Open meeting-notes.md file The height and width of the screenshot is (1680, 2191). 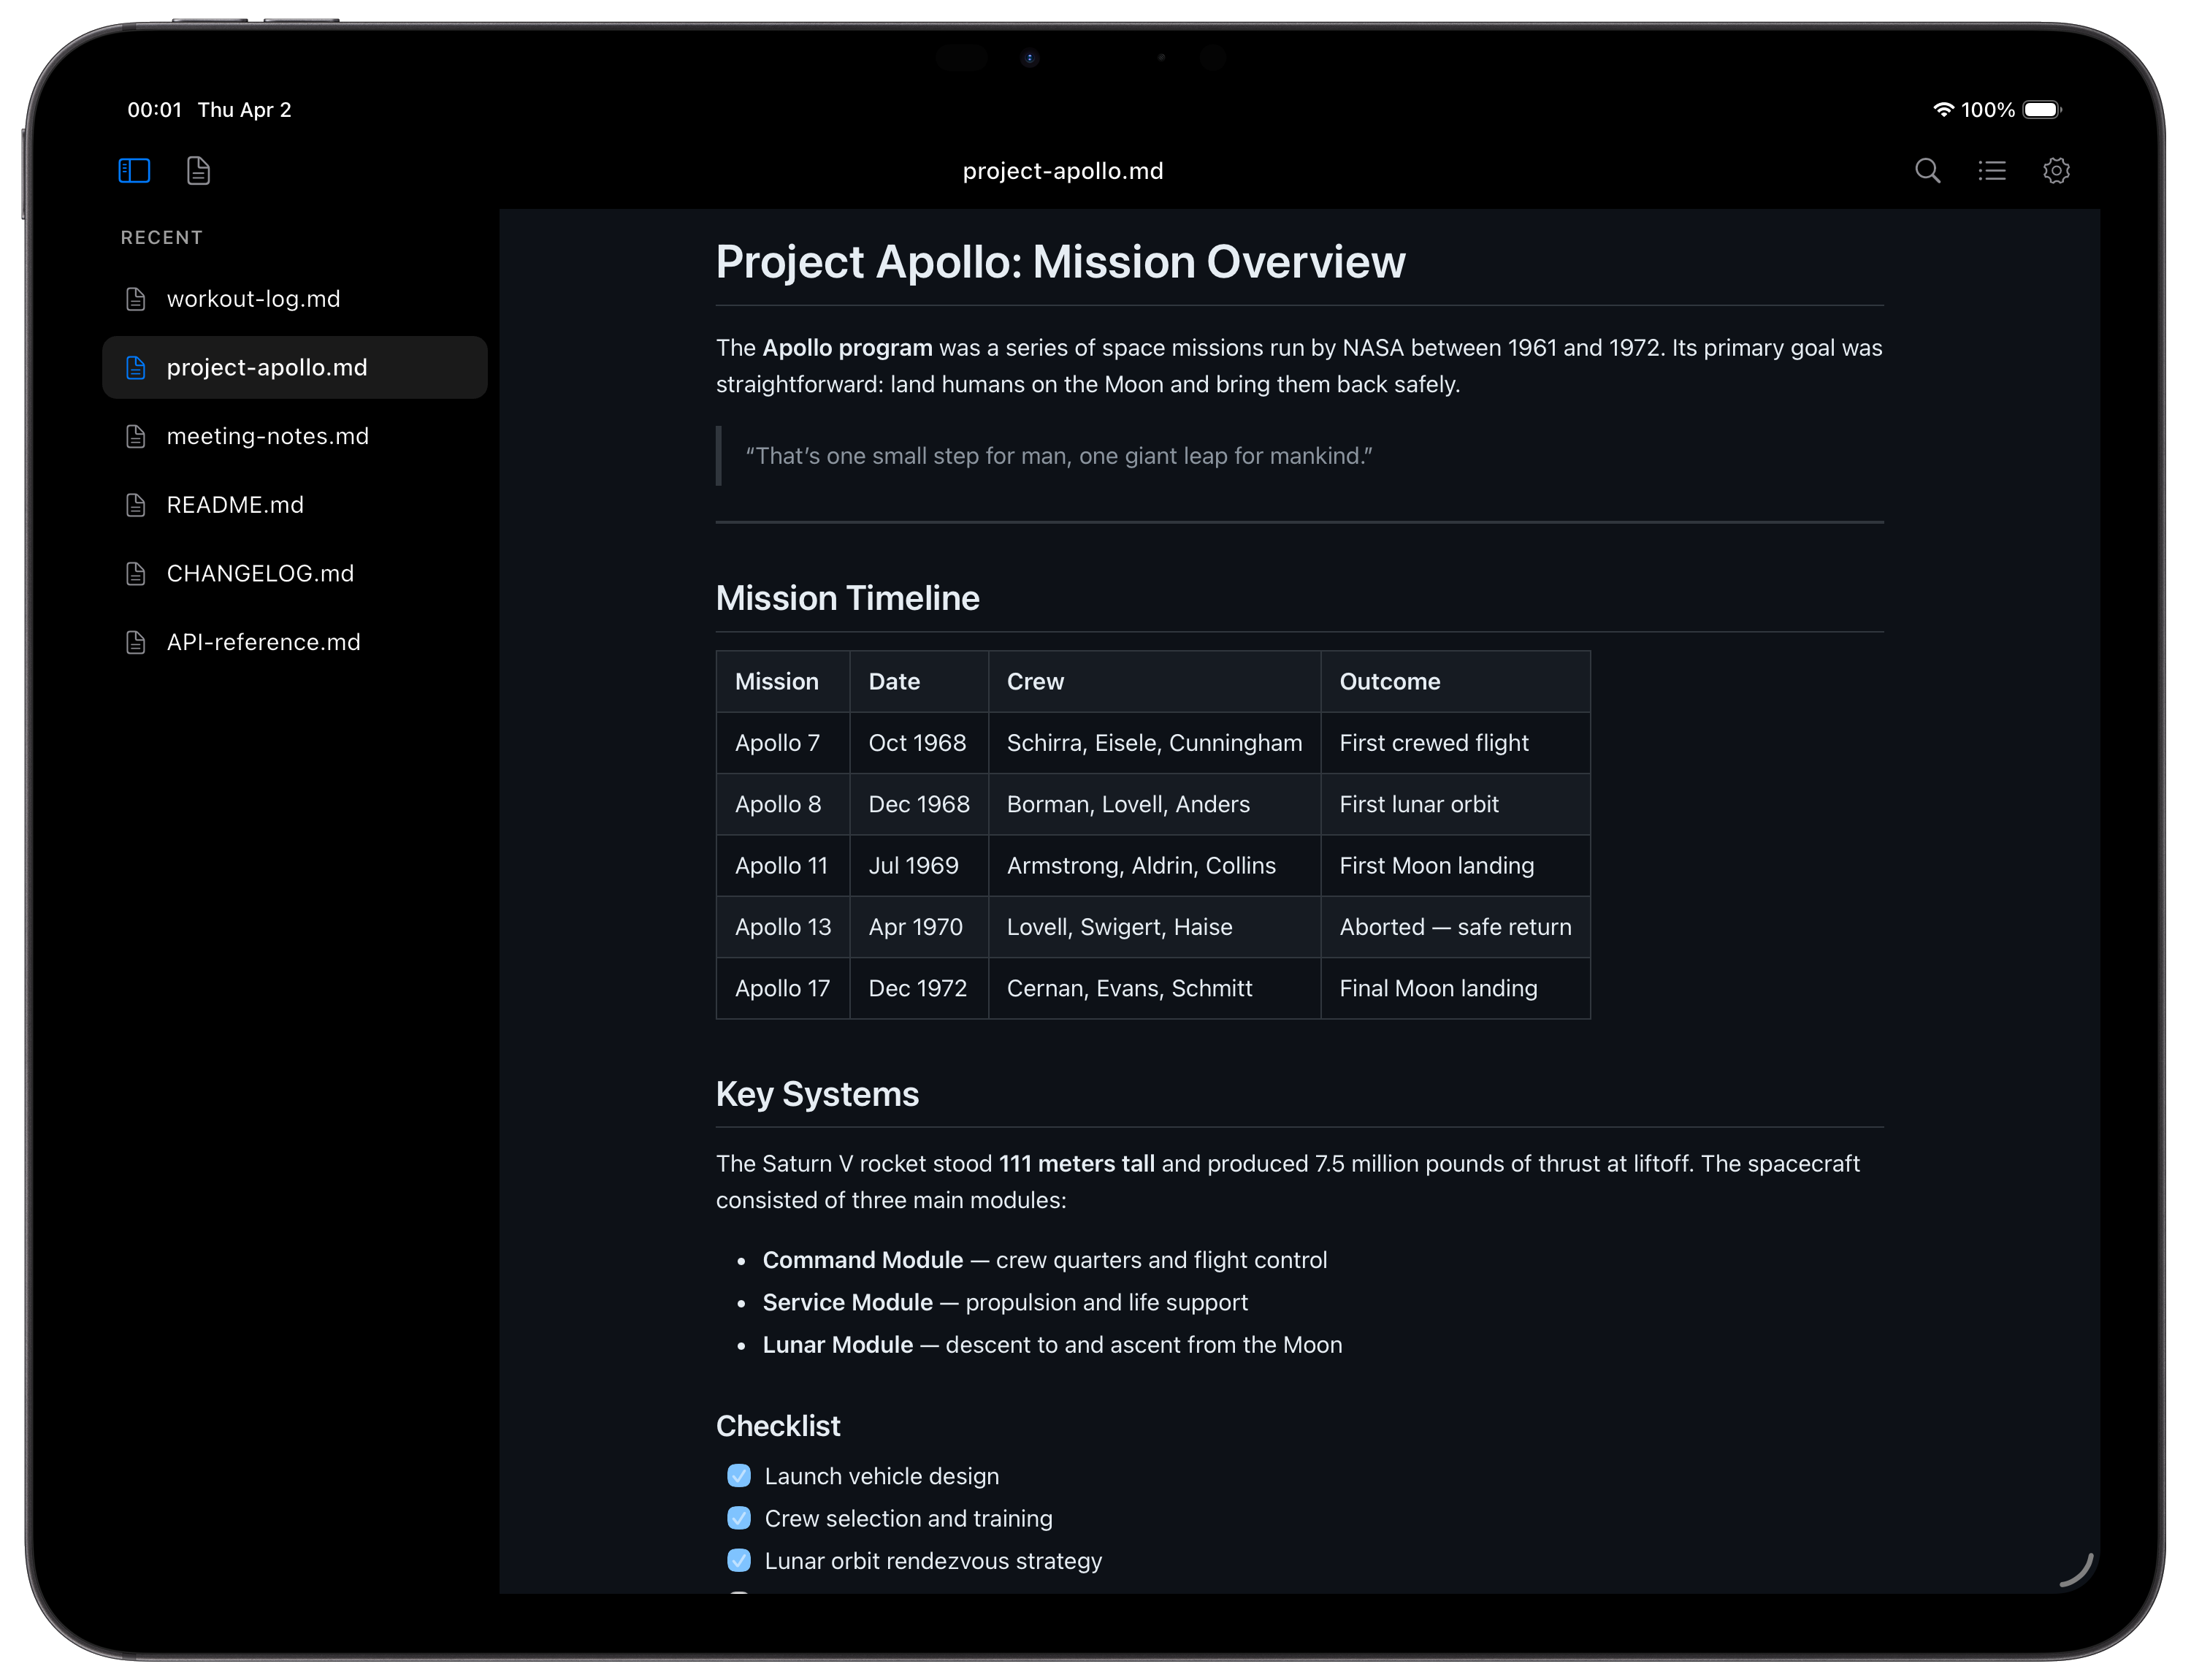295,436
